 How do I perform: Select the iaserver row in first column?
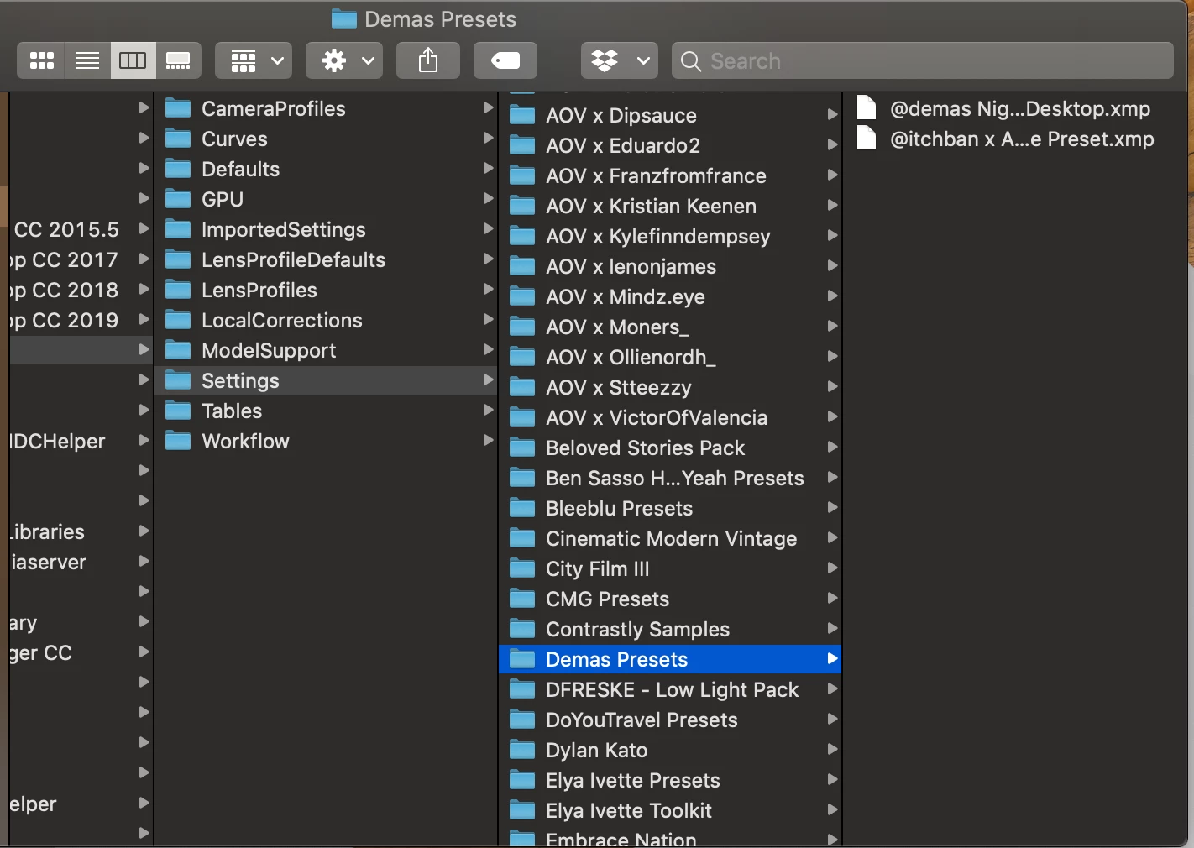(81, 562)
